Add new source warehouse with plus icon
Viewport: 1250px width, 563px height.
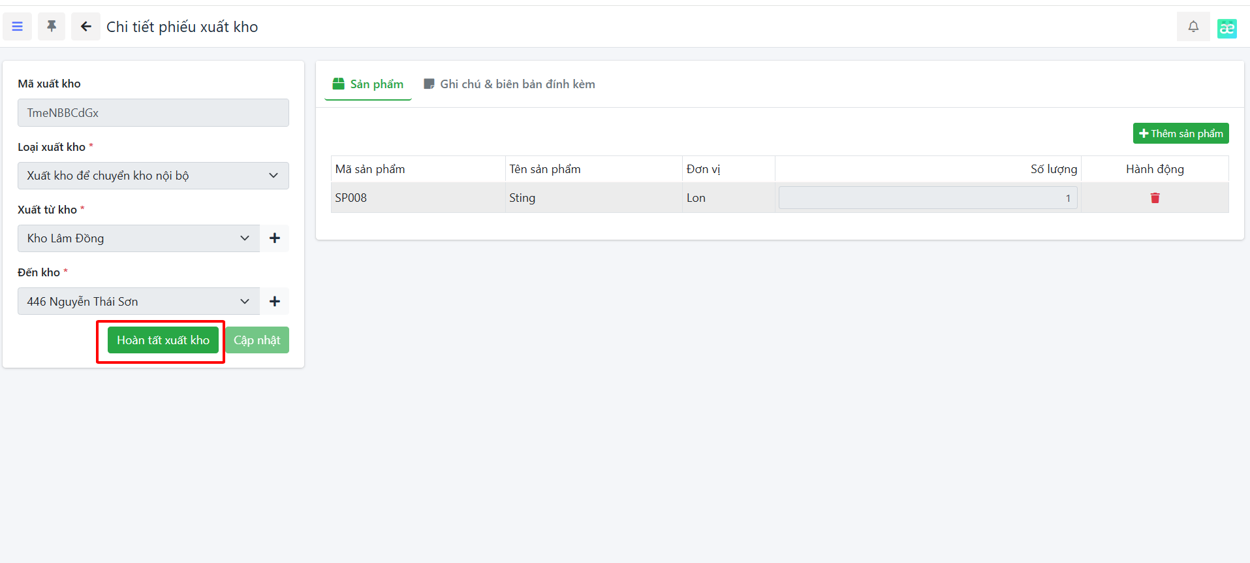click(274, 238)
